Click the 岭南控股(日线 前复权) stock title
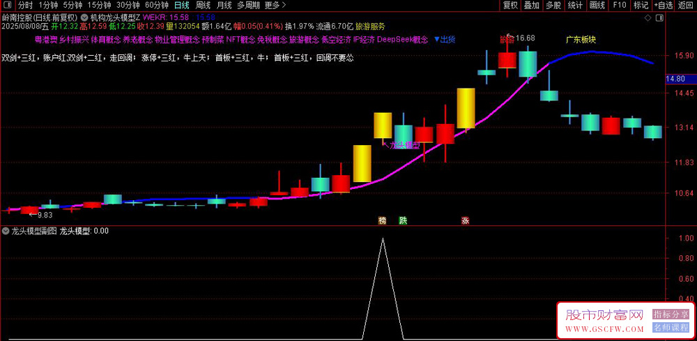The height and width of the screenshot is (341, 697). [x=40, y=18]
